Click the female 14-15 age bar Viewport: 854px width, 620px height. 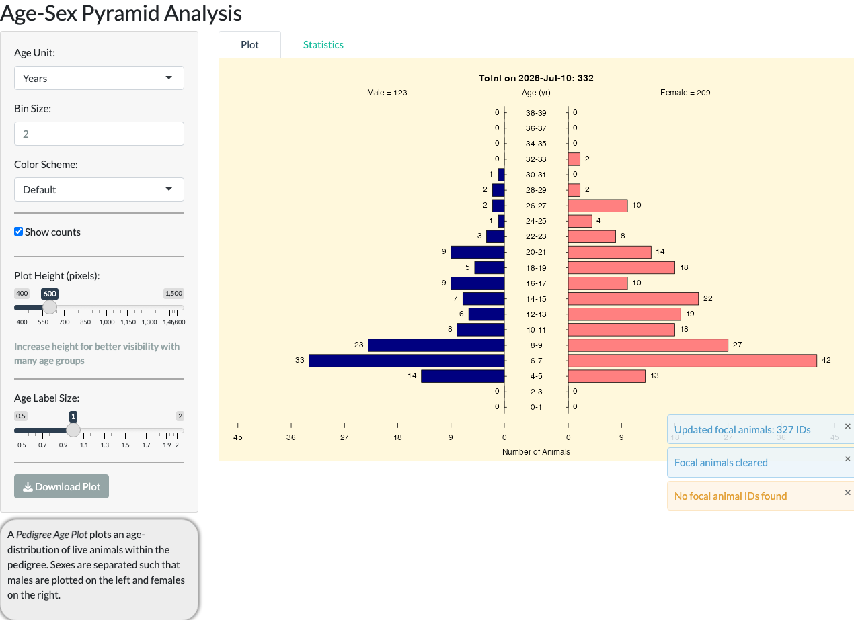[633, 298]
